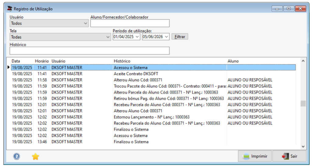
Task: Select the Retirou bônus Pag. do Aluno row
Action: click(x=154, y=98)
